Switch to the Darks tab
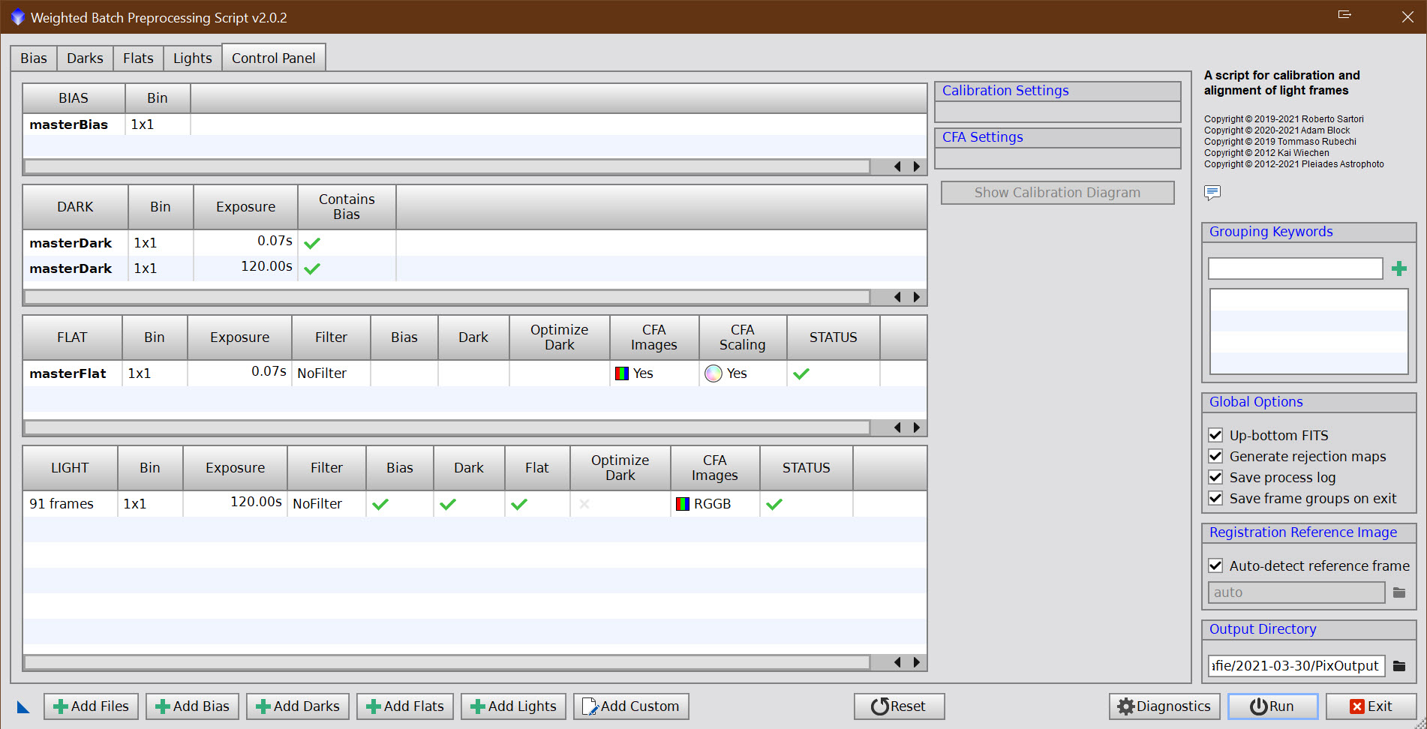Screen dimensions: 1427x729 [x=85, y=58]
